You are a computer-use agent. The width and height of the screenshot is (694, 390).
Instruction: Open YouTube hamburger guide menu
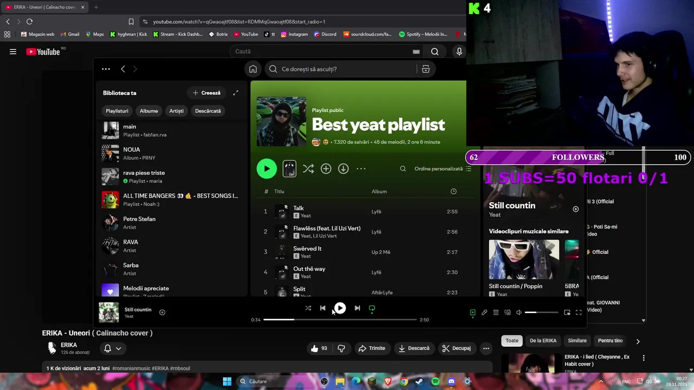(13, 51)
